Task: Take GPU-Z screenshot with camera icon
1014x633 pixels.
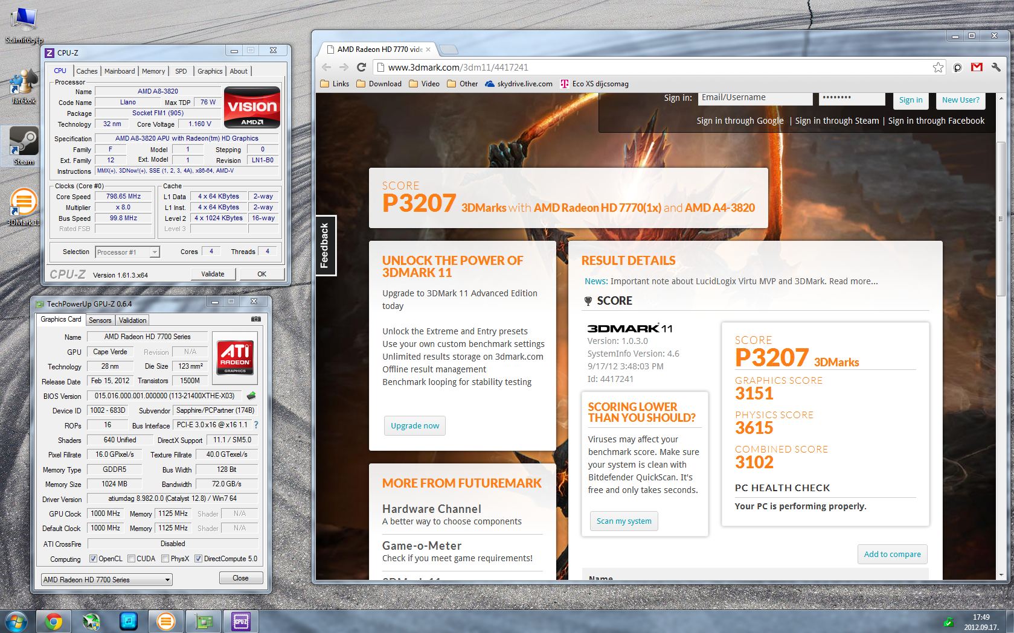Action: coord(256,319)
